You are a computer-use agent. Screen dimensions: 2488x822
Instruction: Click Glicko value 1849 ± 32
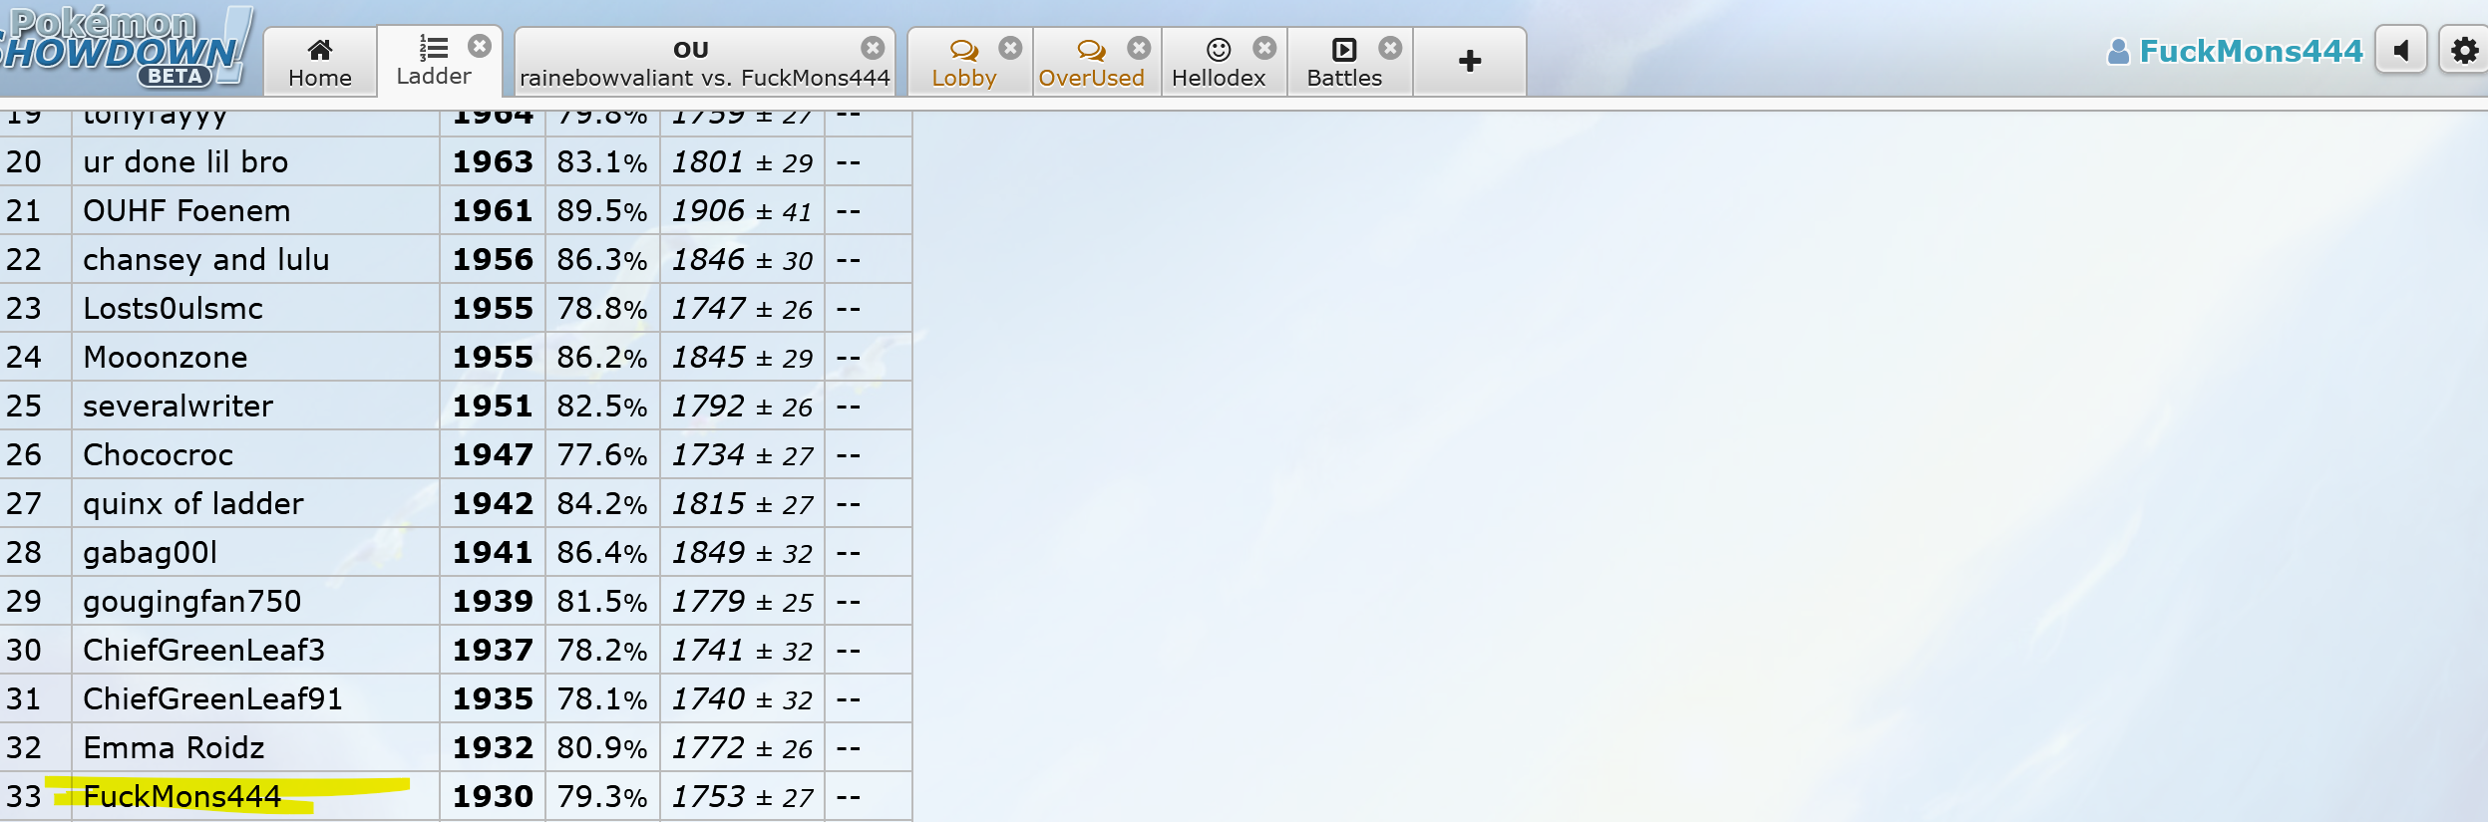[742, 552]
